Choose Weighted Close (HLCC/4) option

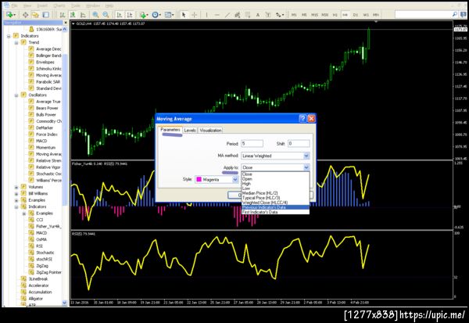coord(275,203)
